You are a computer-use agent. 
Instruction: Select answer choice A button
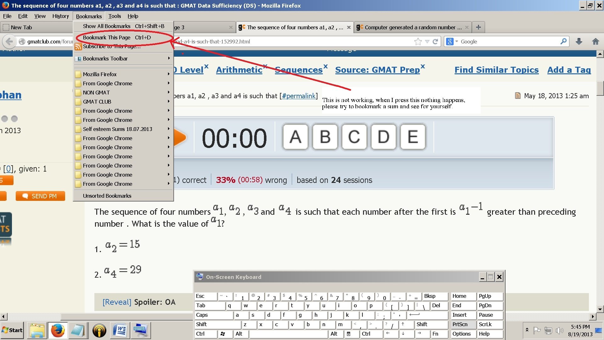[297, 137]
